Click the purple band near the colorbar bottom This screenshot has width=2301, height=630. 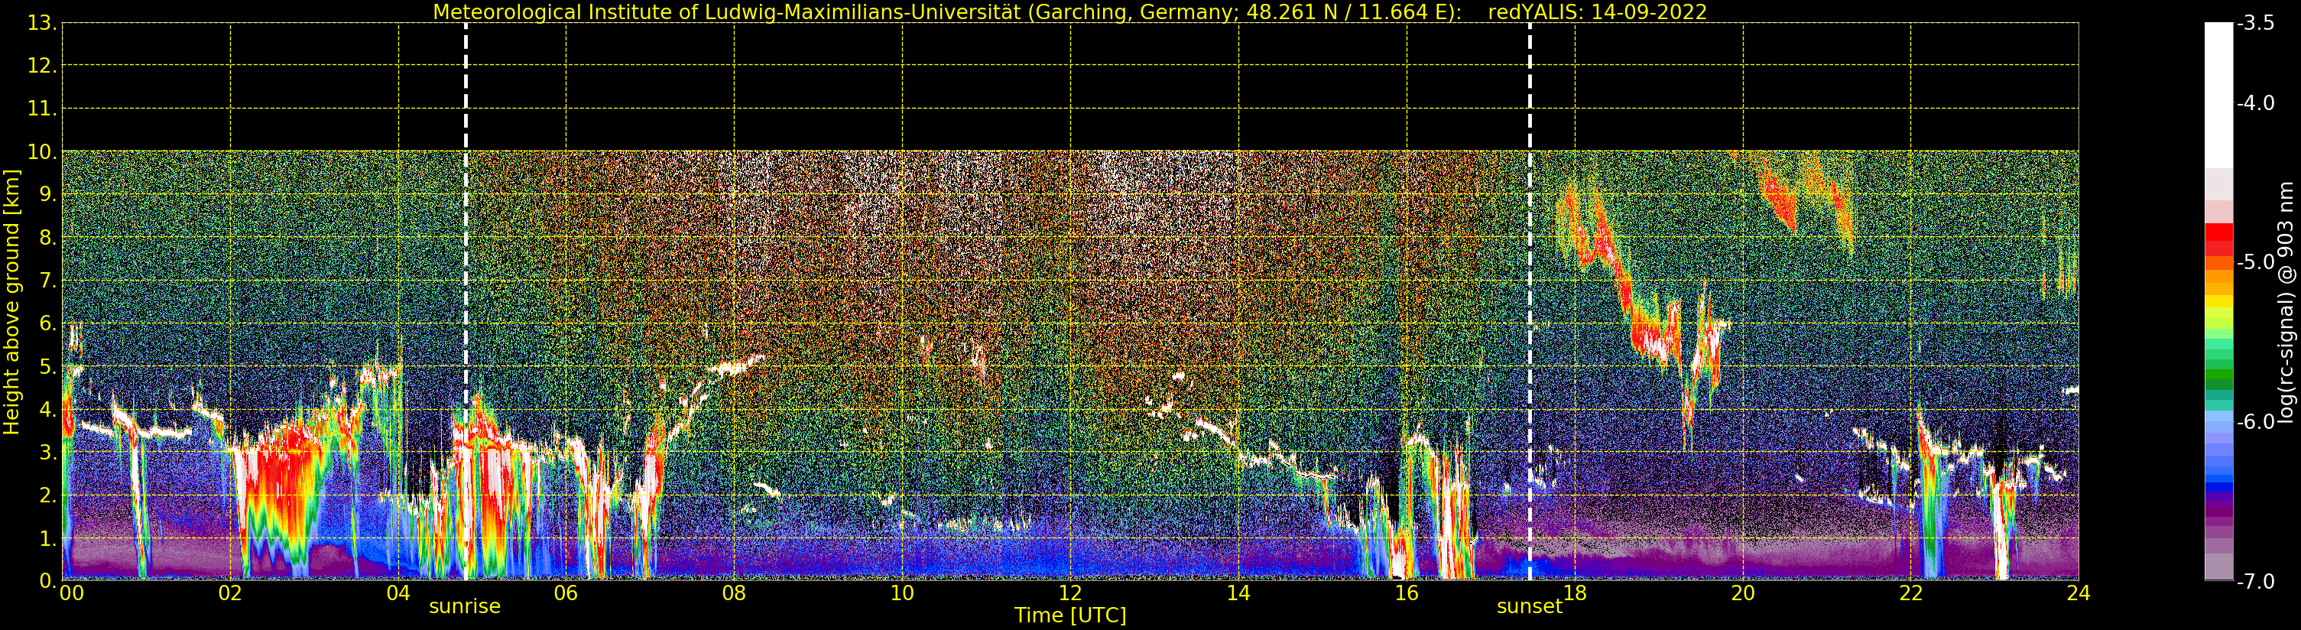(2218, 511)
